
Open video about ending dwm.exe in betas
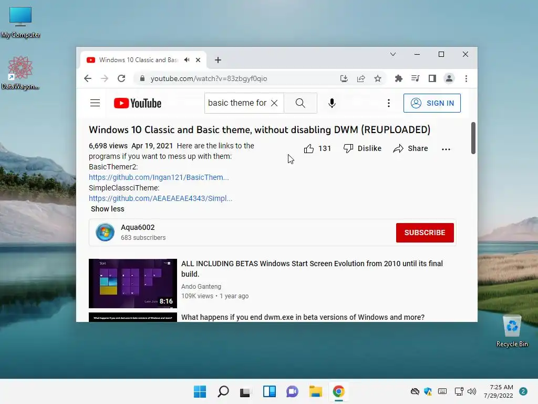click(303, 317)
